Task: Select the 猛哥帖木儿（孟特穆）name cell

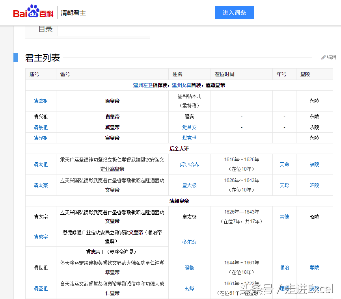Action: click(189, 101)
